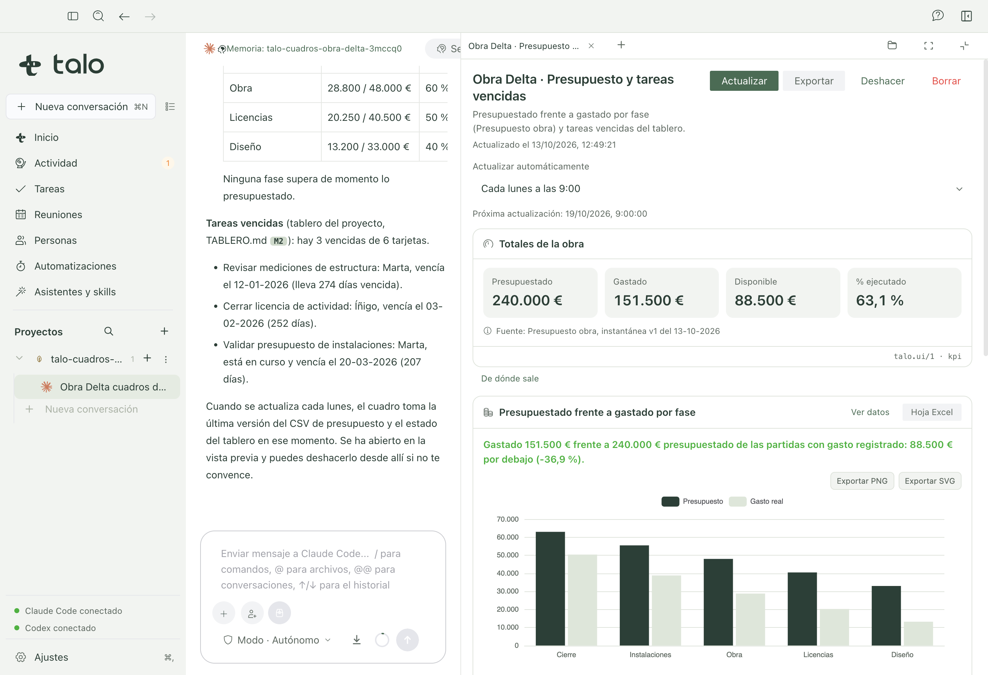The width and height of the screenshot is (988, 675).
Task: Open the talo-cuadros project options menu
Action: [x=166, y=359]
